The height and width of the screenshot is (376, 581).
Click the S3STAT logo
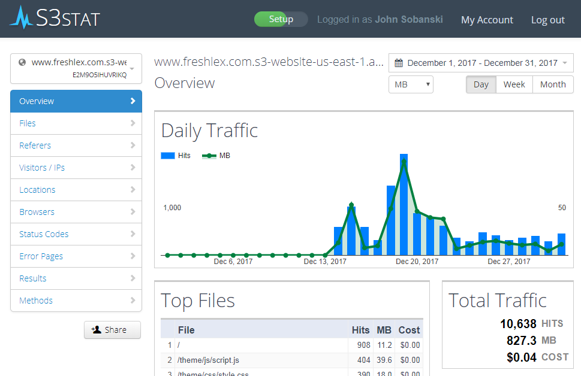tap(55, 17)
